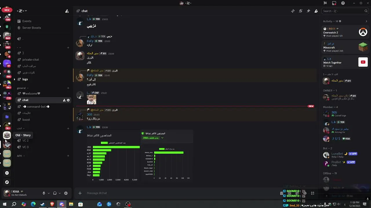The width and height of the screenshot is (371, 208).
Task: Select the Old Story server icon
Action: pyautogui.click(x=7, y=135)
